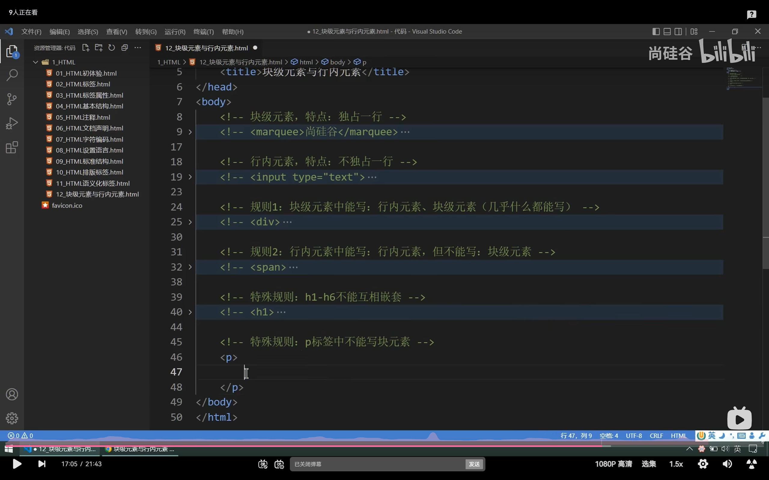The width and height of the screenshot is (769, 480).
Task: Open the 终端(T) menu
Action: 204,32
